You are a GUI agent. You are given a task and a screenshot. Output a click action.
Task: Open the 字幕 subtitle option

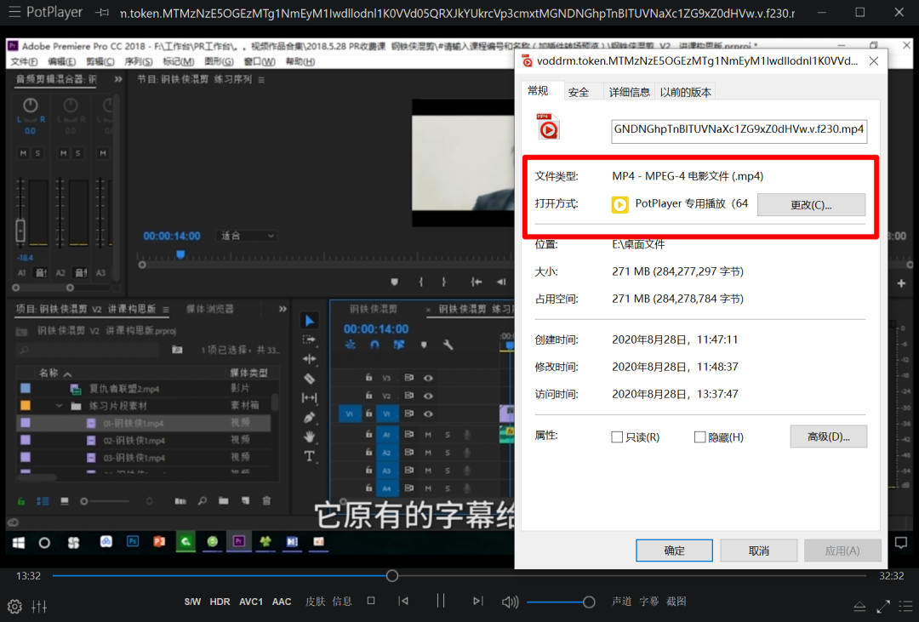pos(648,602)
